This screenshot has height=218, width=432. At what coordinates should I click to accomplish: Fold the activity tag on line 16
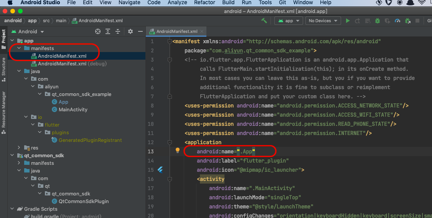[170, 179]
